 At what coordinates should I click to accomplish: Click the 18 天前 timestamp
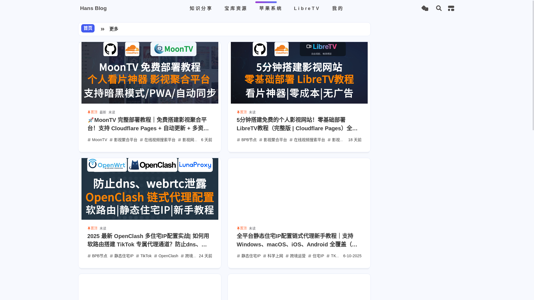pos(355,140)
